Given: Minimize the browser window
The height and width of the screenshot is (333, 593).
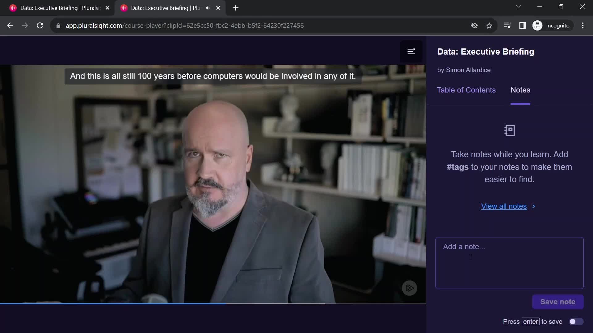Looking at the screenshot, I should tap(540, 7).
